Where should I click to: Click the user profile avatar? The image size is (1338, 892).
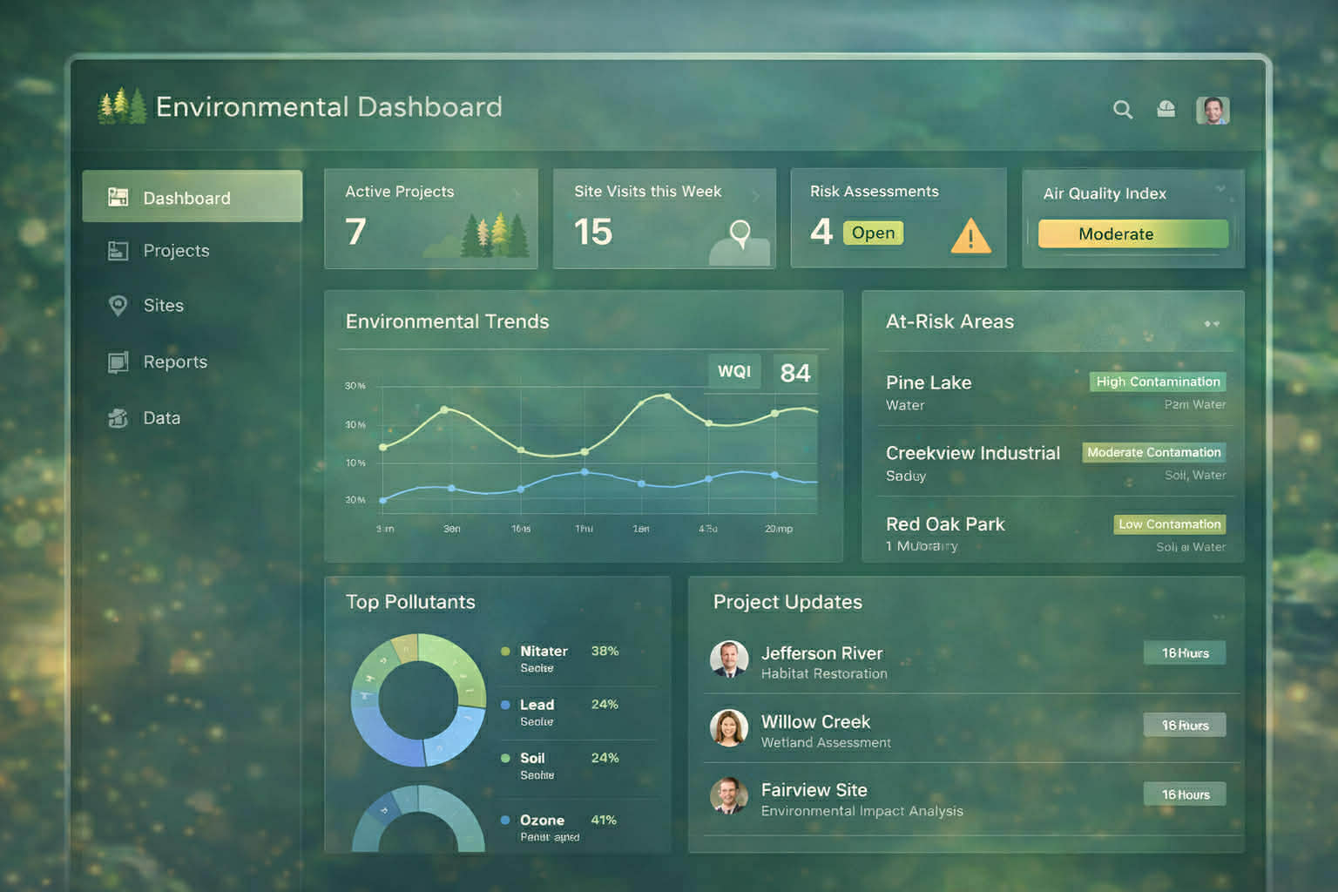[x=1212, y=110]
